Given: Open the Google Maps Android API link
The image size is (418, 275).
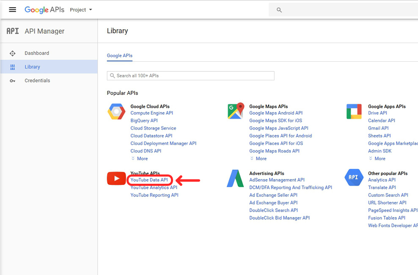Looking at the screenshot, I should [x=276, y=113].
